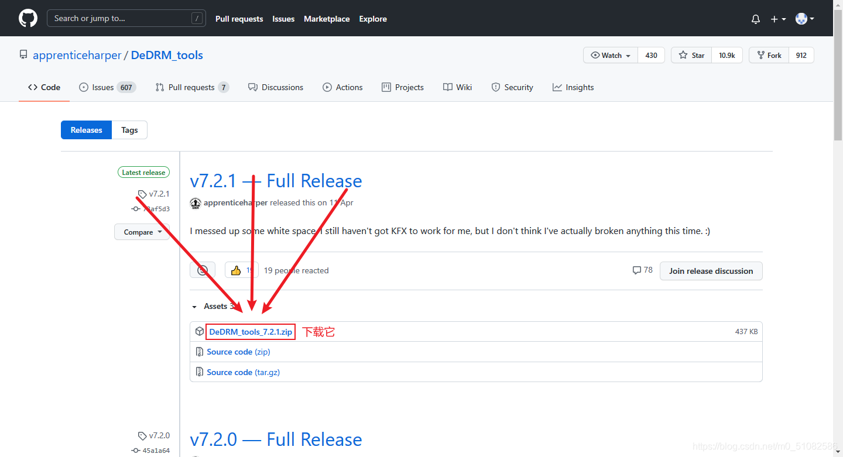Go to Issues in top bar
Image resolution: width=843 pixels, height=457 pixels.
(x=283, y=19)
